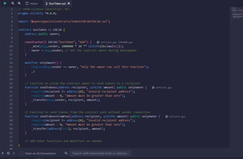Click 'modifier onlyOwner()' text

(41, 63)
